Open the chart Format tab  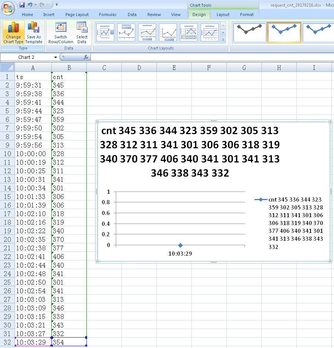coord(246,15)
